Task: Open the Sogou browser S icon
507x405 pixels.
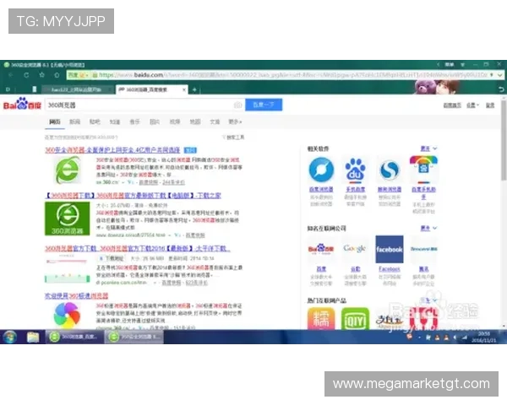Action: 390,170
